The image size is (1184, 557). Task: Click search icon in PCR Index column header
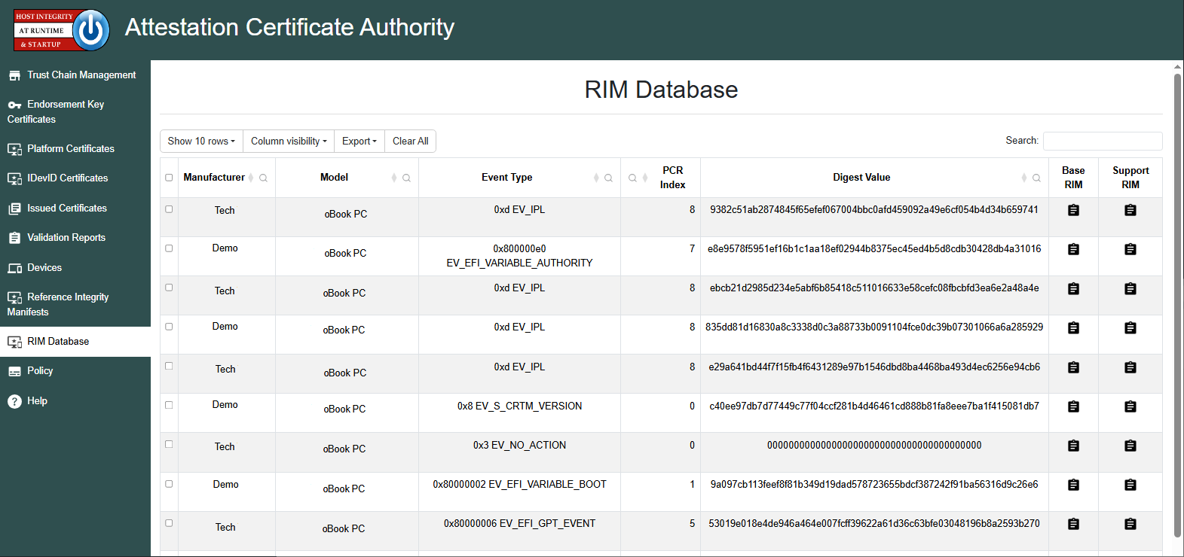[x=632, y=178]
